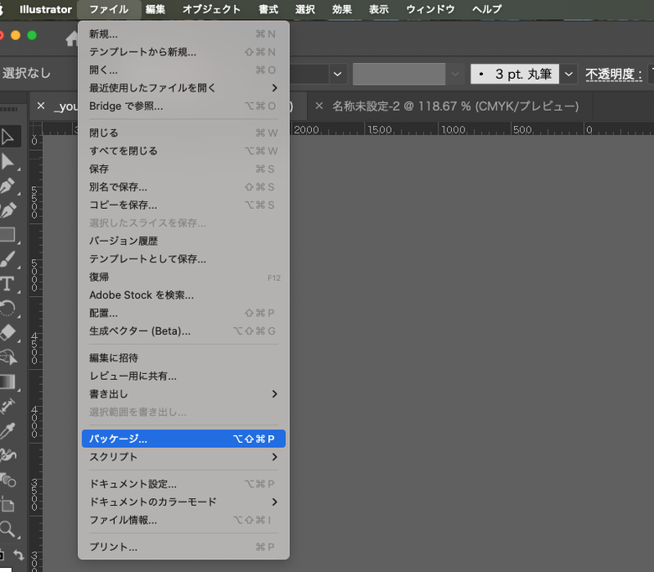Select the Pen tool
The width and height of the screenshot is (654, 572).
click(8, 186)
